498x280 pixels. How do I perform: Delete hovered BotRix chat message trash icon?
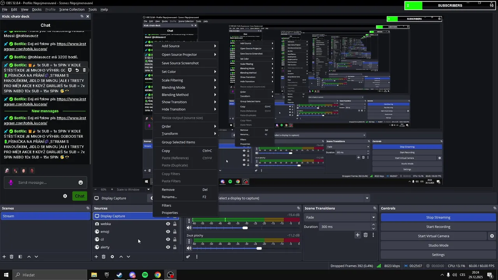[84, 70]
